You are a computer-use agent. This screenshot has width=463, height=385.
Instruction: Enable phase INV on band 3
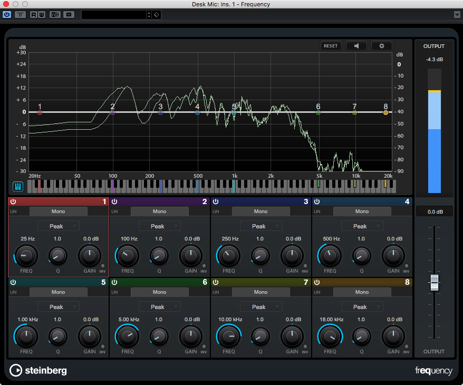pos(305,266)
